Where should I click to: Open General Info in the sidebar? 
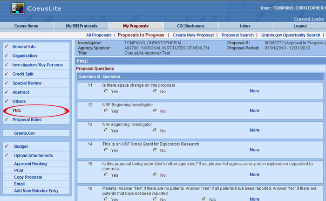point(24,47)
